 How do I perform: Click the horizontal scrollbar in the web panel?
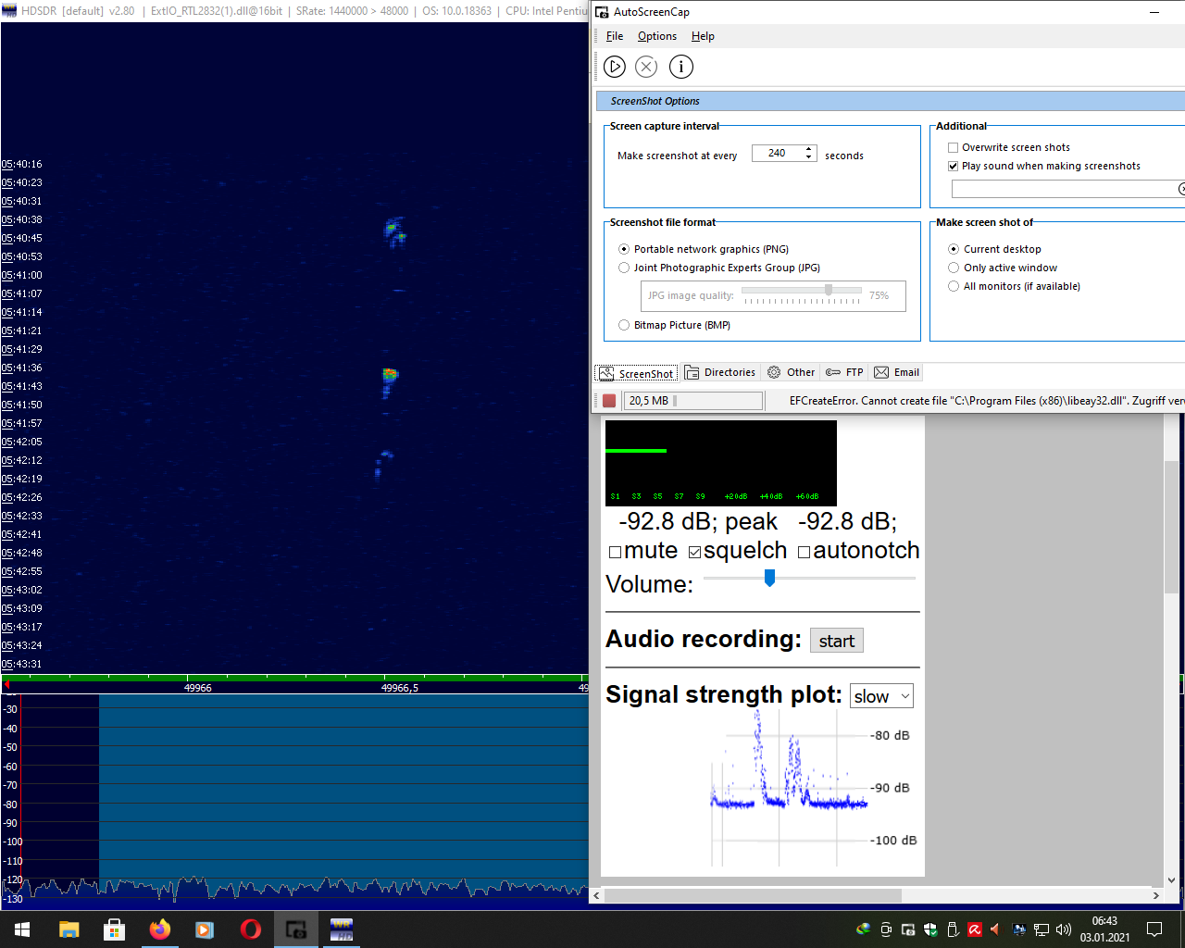click(x=753, y=895)
